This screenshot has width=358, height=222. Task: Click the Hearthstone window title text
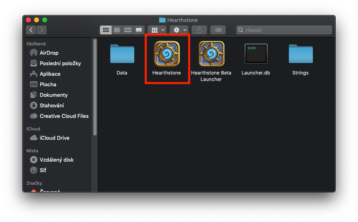pos(182,20)
